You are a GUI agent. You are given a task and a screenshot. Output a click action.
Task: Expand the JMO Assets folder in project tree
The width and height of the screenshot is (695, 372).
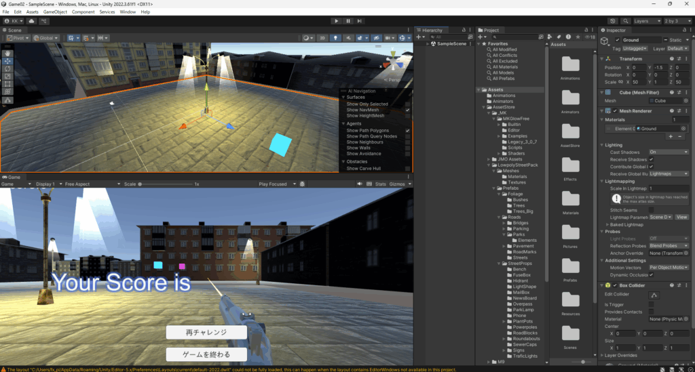pos(489,159)
